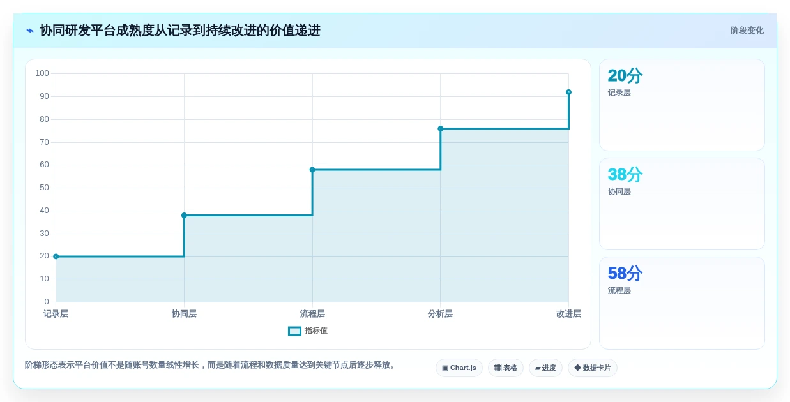Click the 阶段变化 label in header
This screenshot has width=790, height=402.
tap(747, 31)
